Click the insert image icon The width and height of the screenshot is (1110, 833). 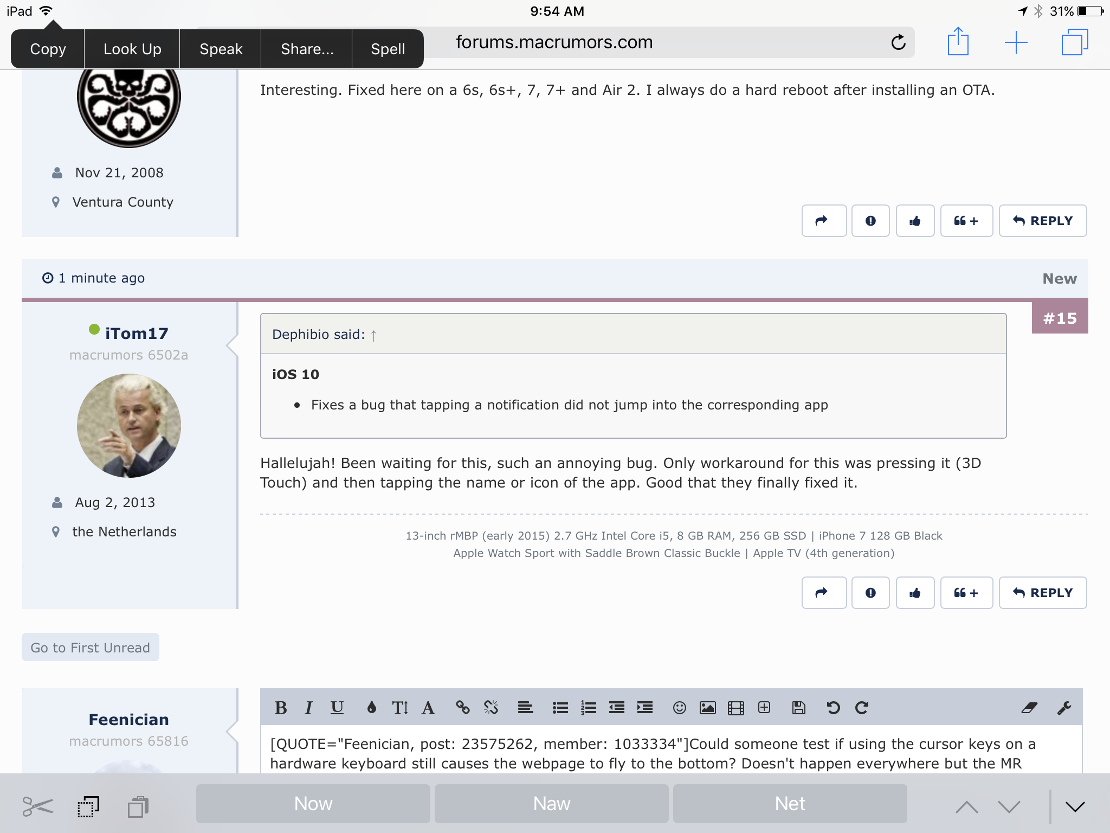[708, 708]
